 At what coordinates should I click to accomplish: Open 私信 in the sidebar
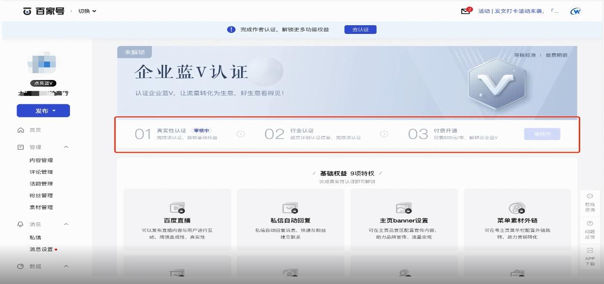[35, 237]
